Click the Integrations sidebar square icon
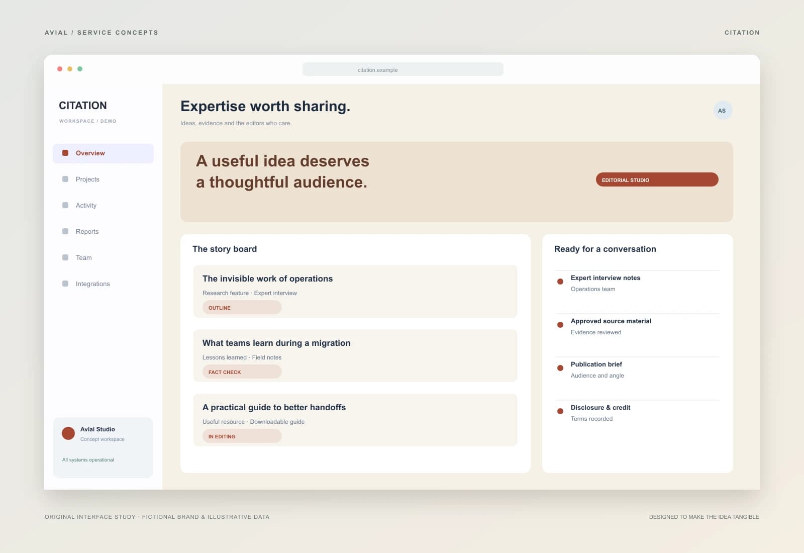 [65, 284]
